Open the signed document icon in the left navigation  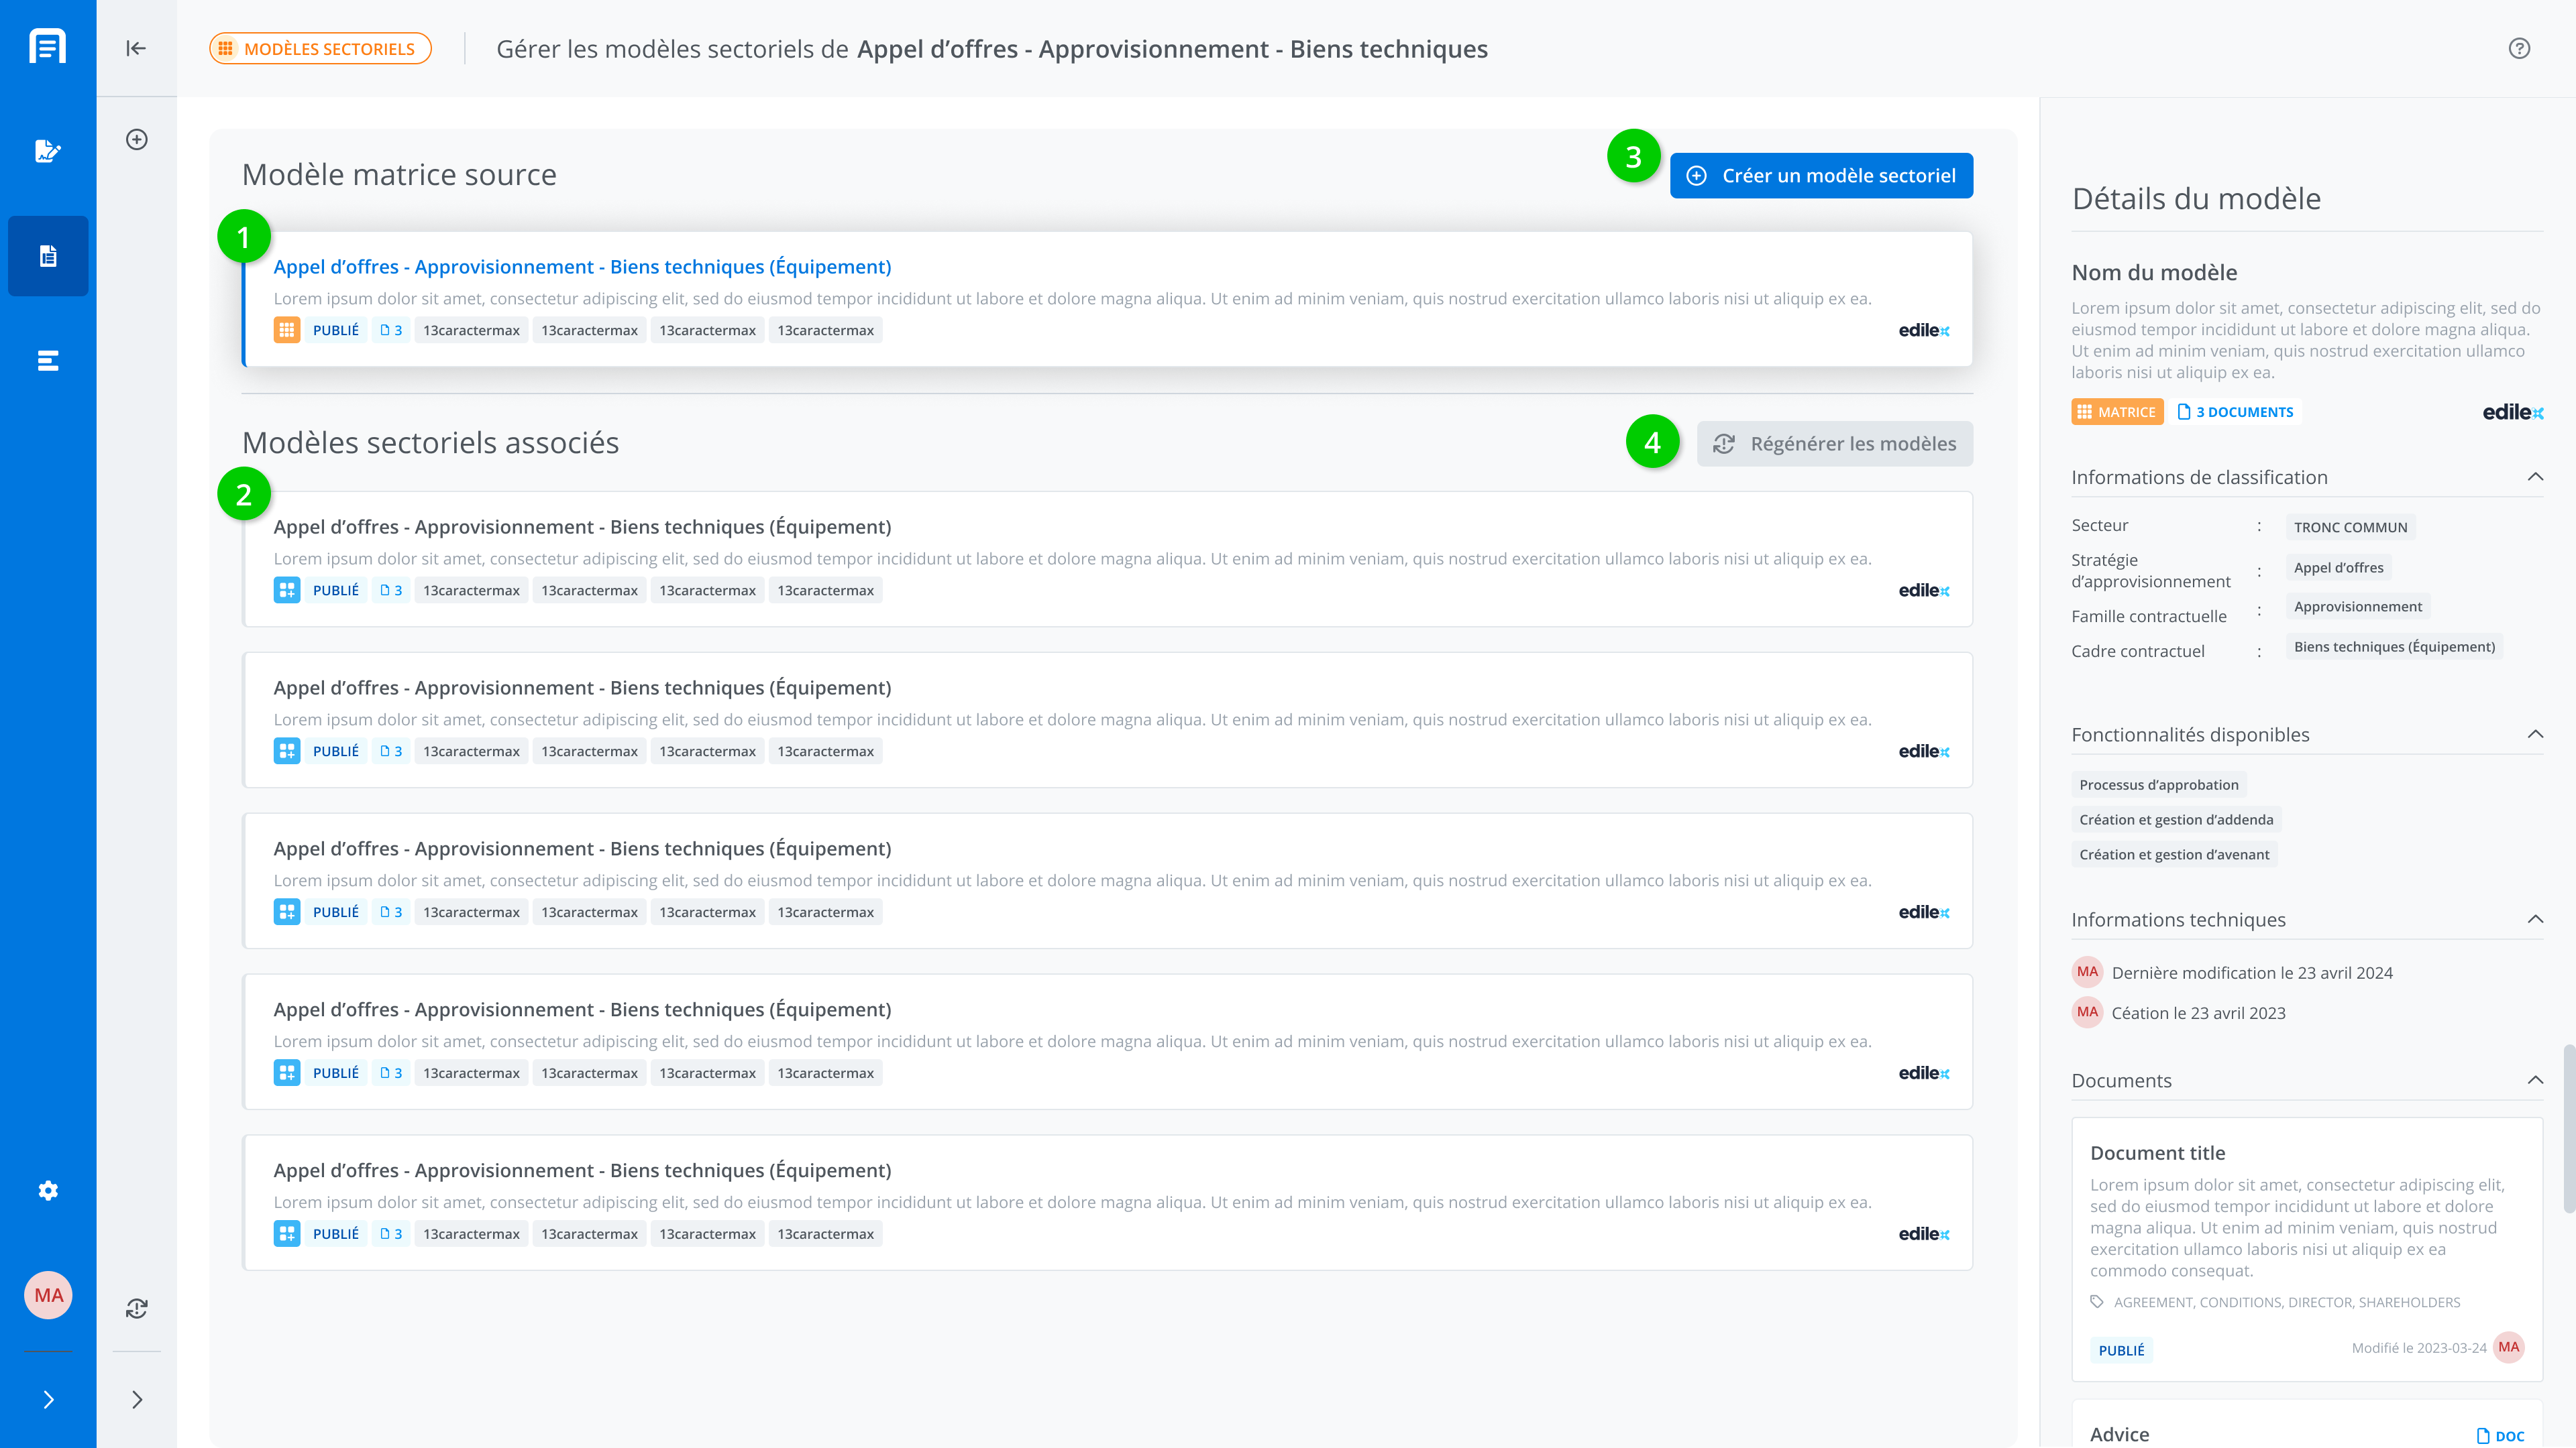click(48, 151)
